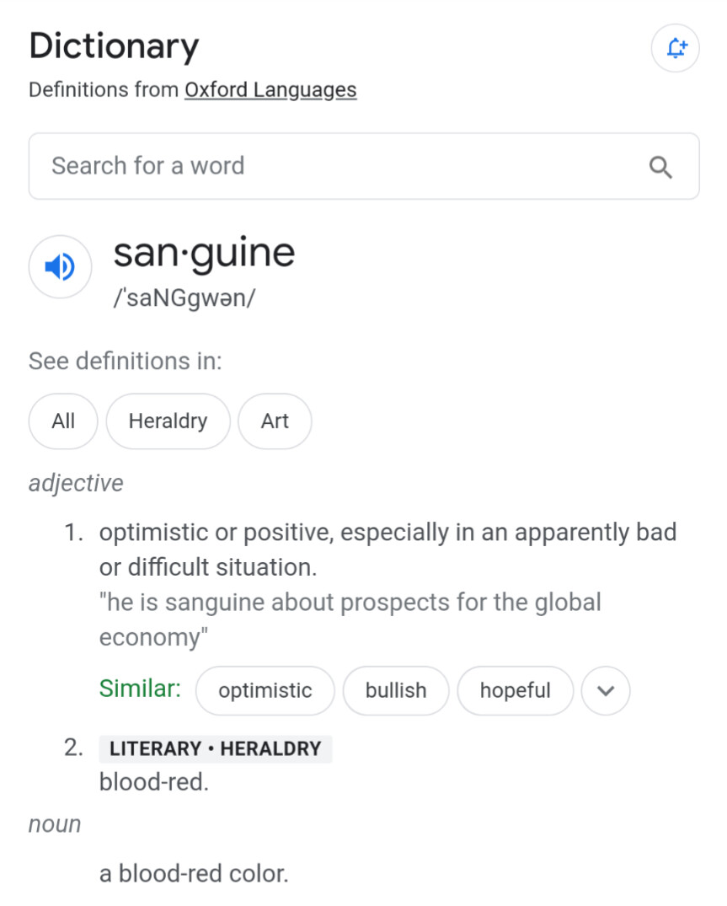Image resolution: width=727 pixels, height=906 pixels.
Task: Click the LITERARY • HERALDRY label
Action: (x=216, y=749)
